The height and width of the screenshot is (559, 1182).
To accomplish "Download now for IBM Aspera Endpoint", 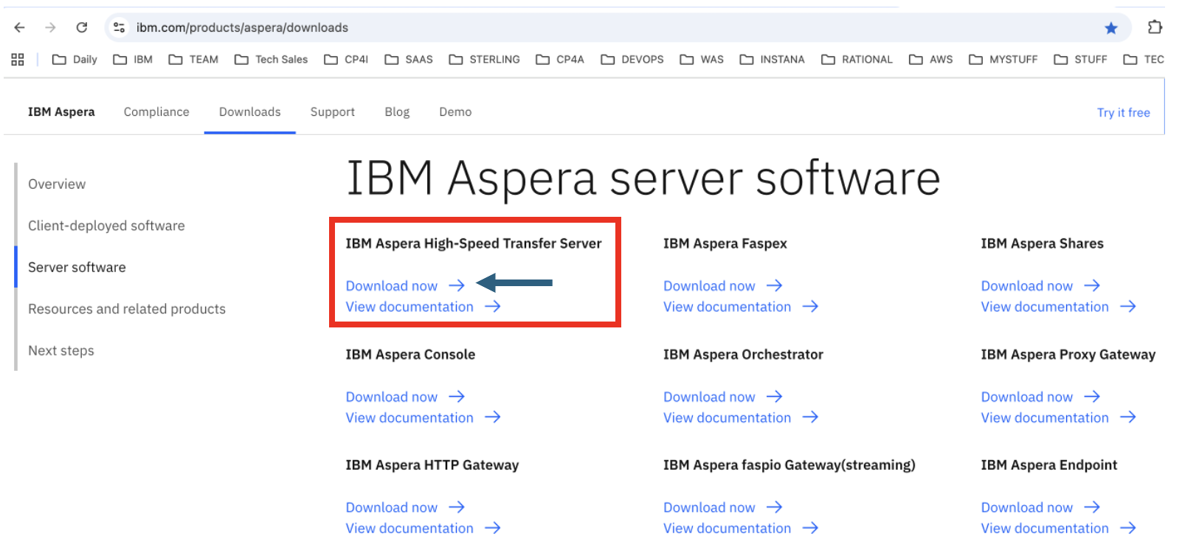I will 1040,507.
